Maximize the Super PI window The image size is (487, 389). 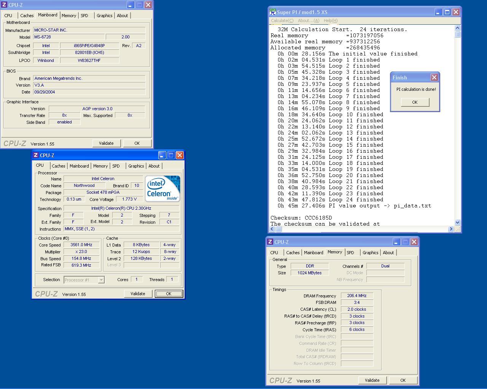(x=447, y=12)
